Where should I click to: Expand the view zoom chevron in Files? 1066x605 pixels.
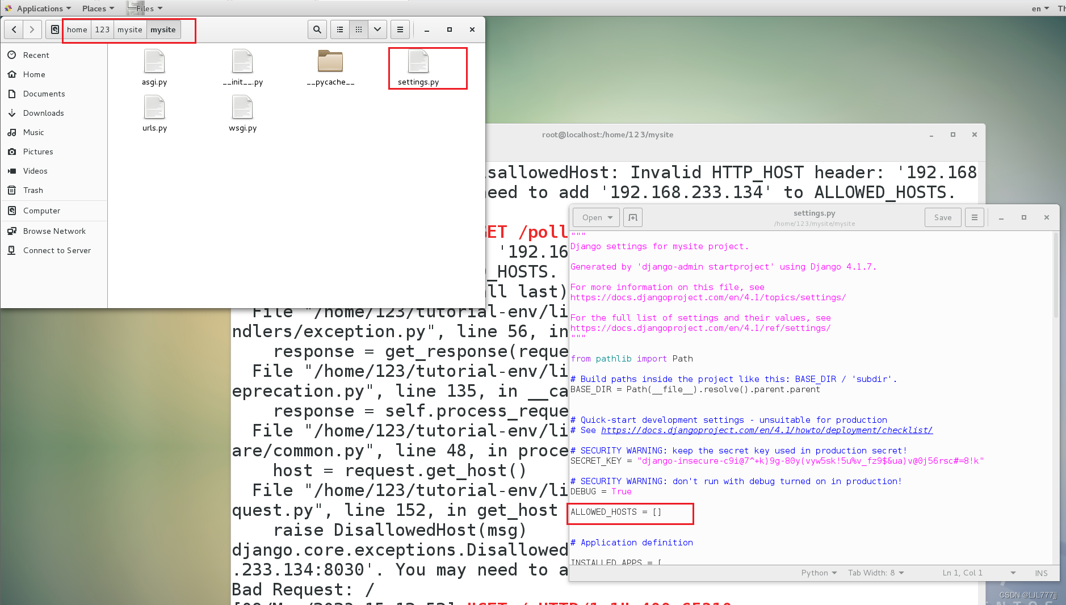pos(377,29)
